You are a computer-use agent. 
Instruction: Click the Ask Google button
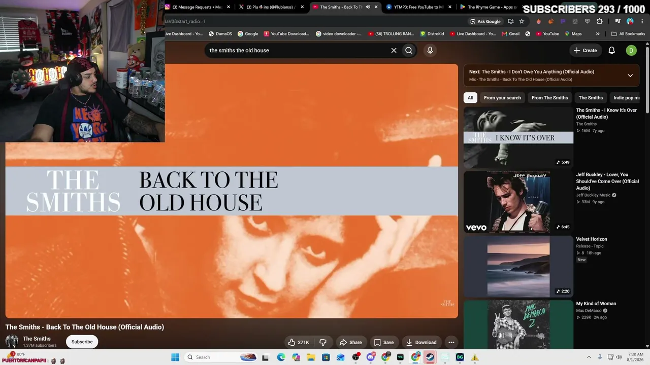(x=485, y=21)
